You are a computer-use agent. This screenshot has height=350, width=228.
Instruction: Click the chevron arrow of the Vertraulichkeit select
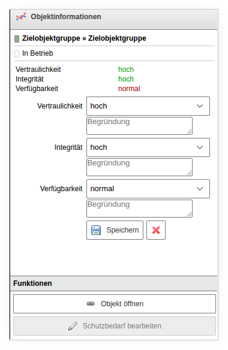coord(200,106)
